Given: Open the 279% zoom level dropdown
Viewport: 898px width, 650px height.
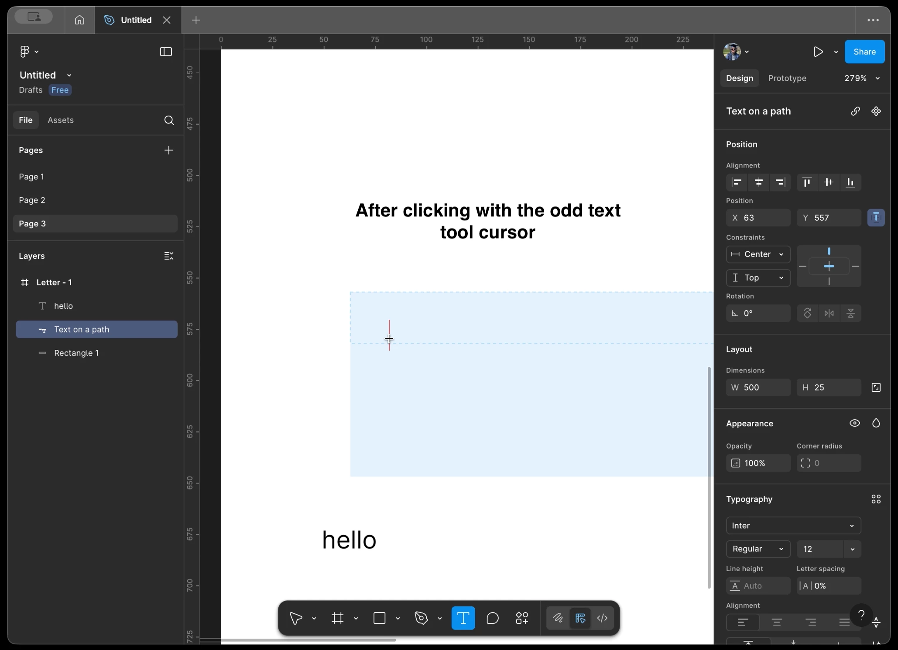Looking at the screenshot, I should [x=862, y=79].
